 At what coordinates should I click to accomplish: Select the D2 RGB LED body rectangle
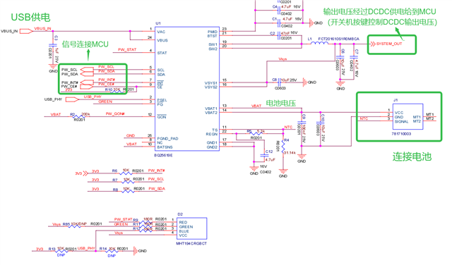click(191, 228)
